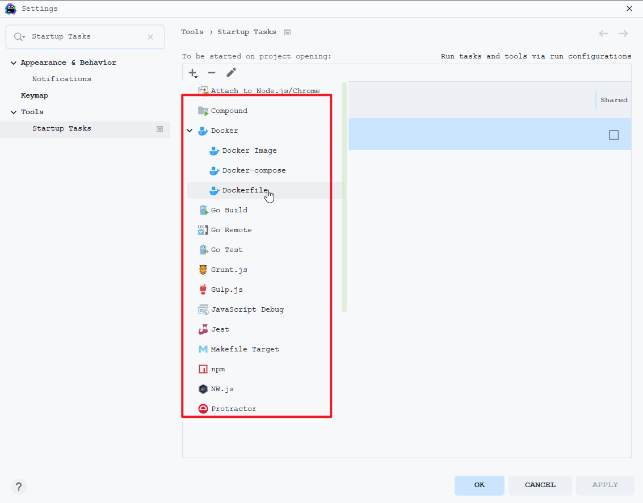643x503 pixels.
Task: Select the NW.js label
Action: pyautogui.click(x=222, y=389)
